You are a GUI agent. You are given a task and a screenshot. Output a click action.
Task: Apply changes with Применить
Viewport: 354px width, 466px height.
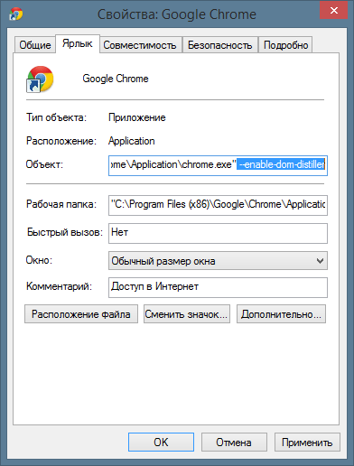tap(307, 442)
